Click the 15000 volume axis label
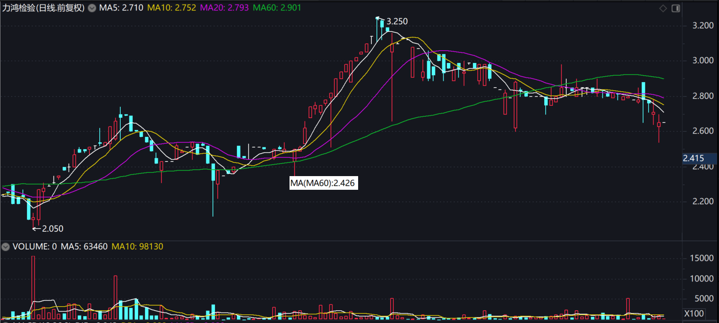Viewport: 719px width, 323px height. (701, 258)
